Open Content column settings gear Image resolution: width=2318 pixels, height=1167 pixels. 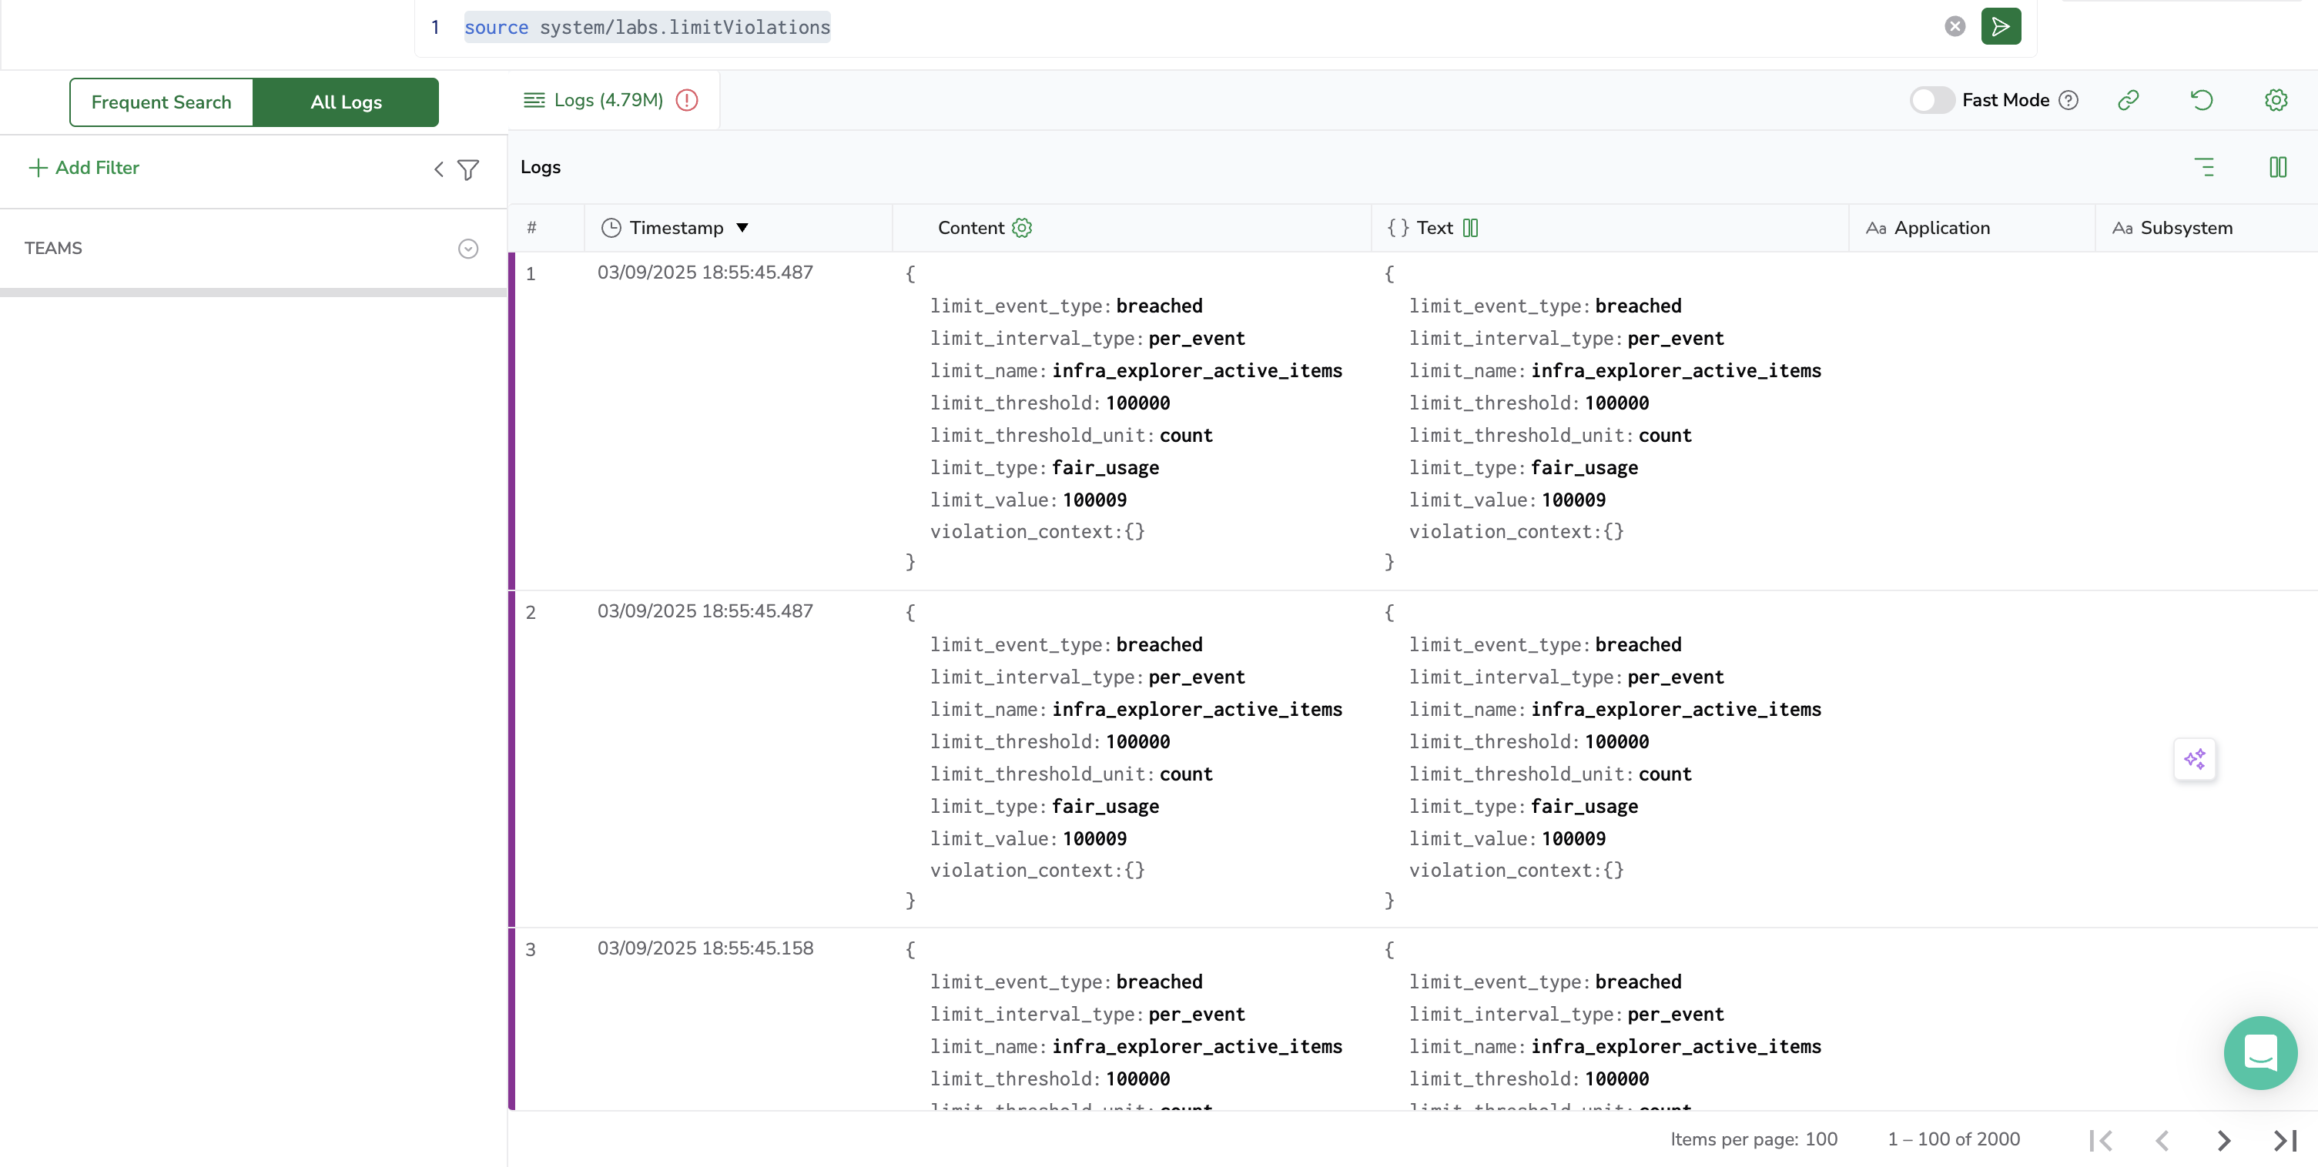(x=1021, y=228)
